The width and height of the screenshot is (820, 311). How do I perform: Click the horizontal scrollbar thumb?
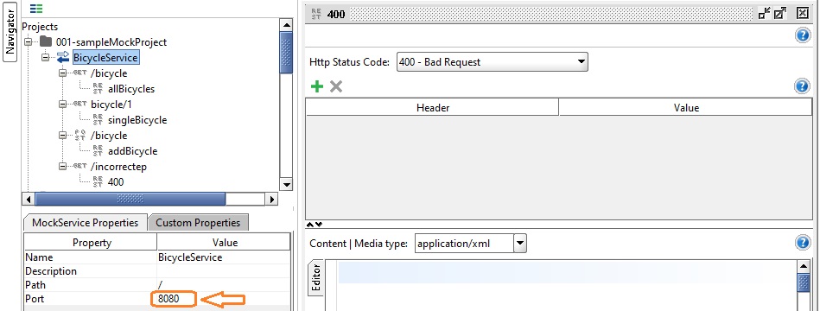click(130, 199)
